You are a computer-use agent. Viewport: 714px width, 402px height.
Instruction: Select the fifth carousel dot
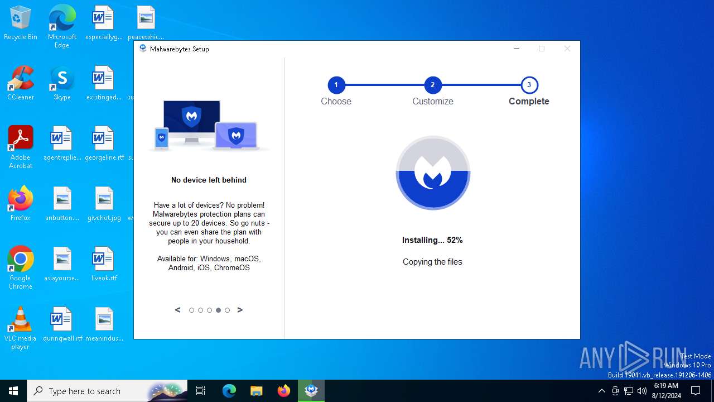(227, 310)
